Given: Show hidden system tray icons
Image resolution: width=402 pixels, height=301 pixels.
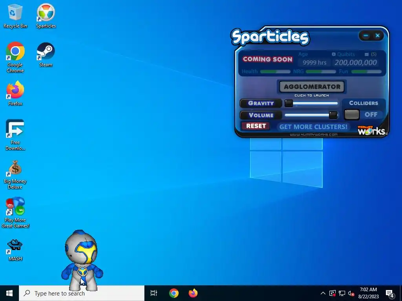Looking at the screenshot, I should coord(323,293).
